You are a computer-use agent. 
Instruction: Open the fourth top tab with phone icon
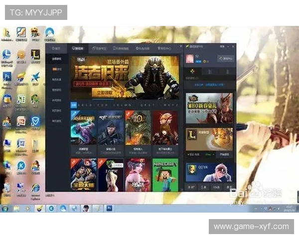[x=121, y=48]
